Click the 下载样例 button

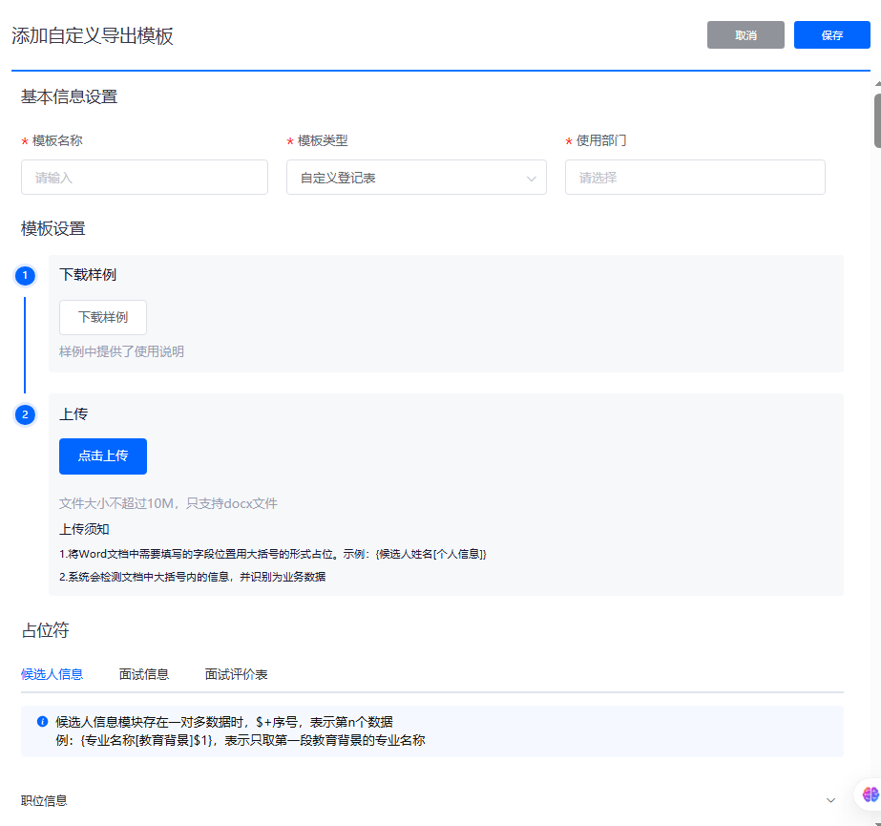pyautogui.click(x=103, y=317)
